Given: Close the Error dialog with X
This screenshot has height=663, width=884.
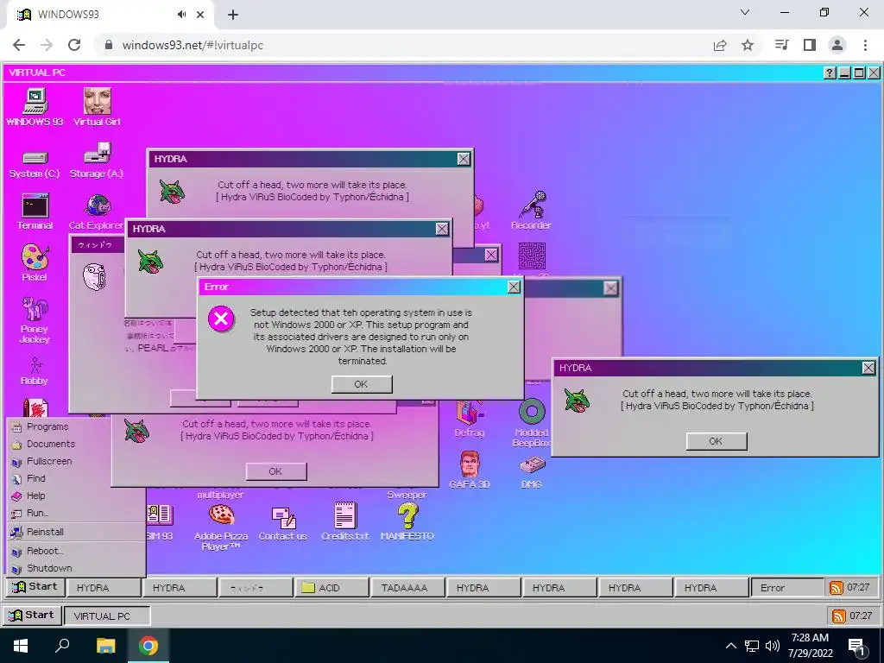Looking at the screenshot, I should click(514, 287).
